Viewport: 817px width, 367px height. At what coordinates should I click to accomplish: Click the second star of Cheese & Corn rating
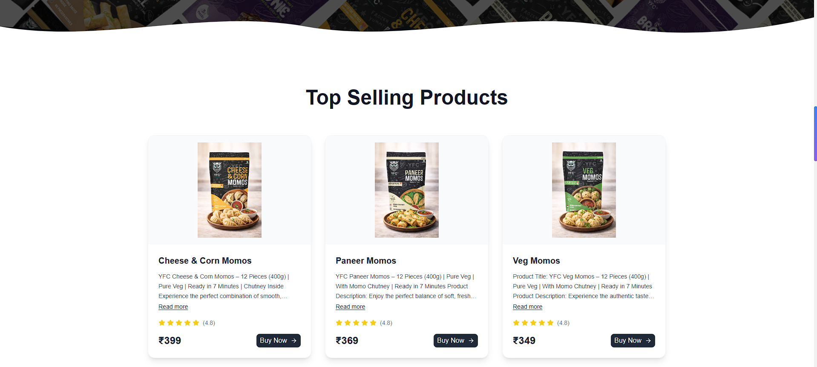(170, 323)
